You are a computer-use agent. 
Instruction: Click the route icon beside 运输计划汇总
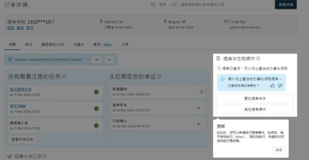click(x=9, y=156)
